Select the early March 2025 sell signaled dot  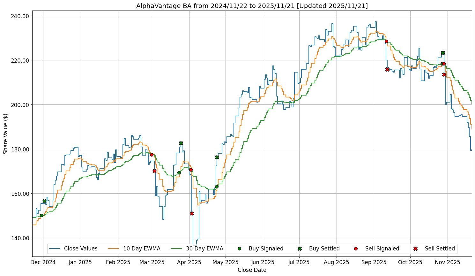(x=152, y=155)
